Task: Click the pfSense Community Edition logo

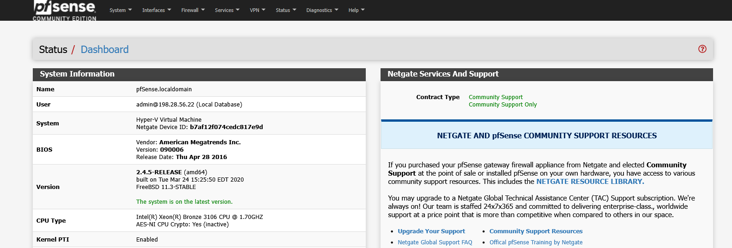Action: click(x=65, y=11)
